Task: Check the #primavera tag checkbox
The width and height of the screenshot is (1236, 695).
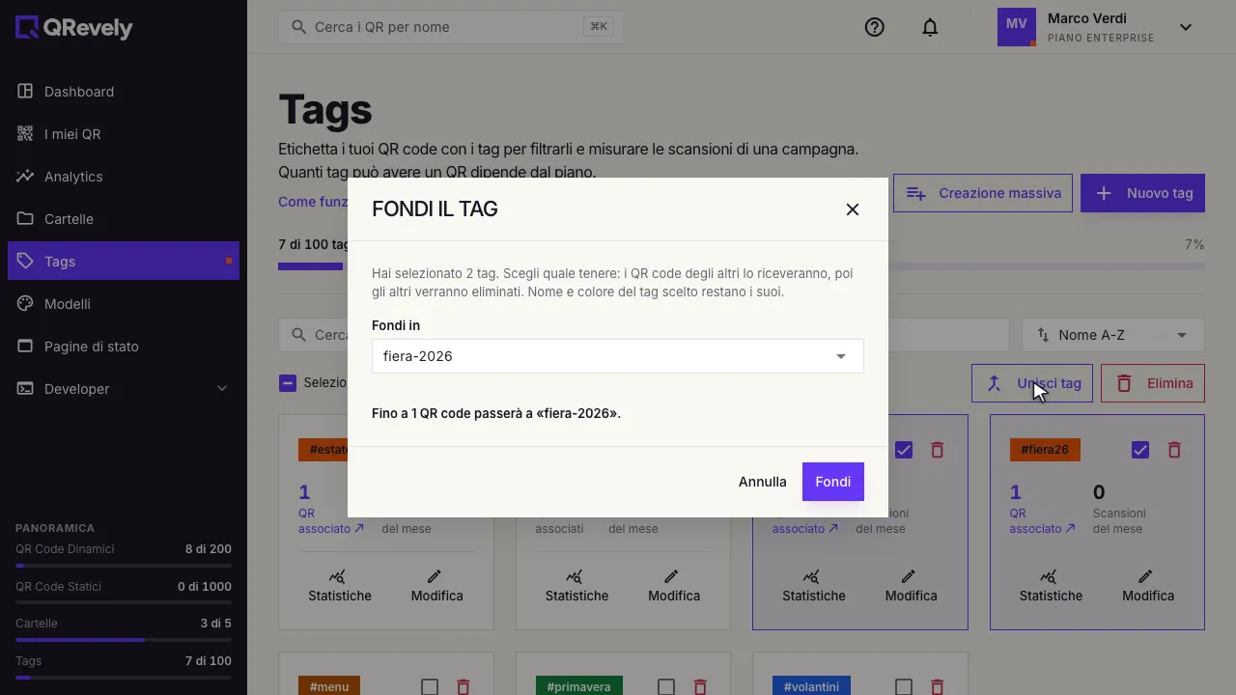Action: pyautogui.click(x=666, y=687)
